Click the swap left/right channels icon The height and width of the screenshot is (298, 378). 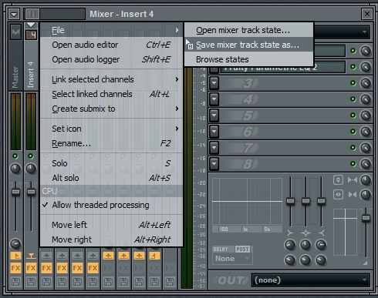tap(338, 195)
